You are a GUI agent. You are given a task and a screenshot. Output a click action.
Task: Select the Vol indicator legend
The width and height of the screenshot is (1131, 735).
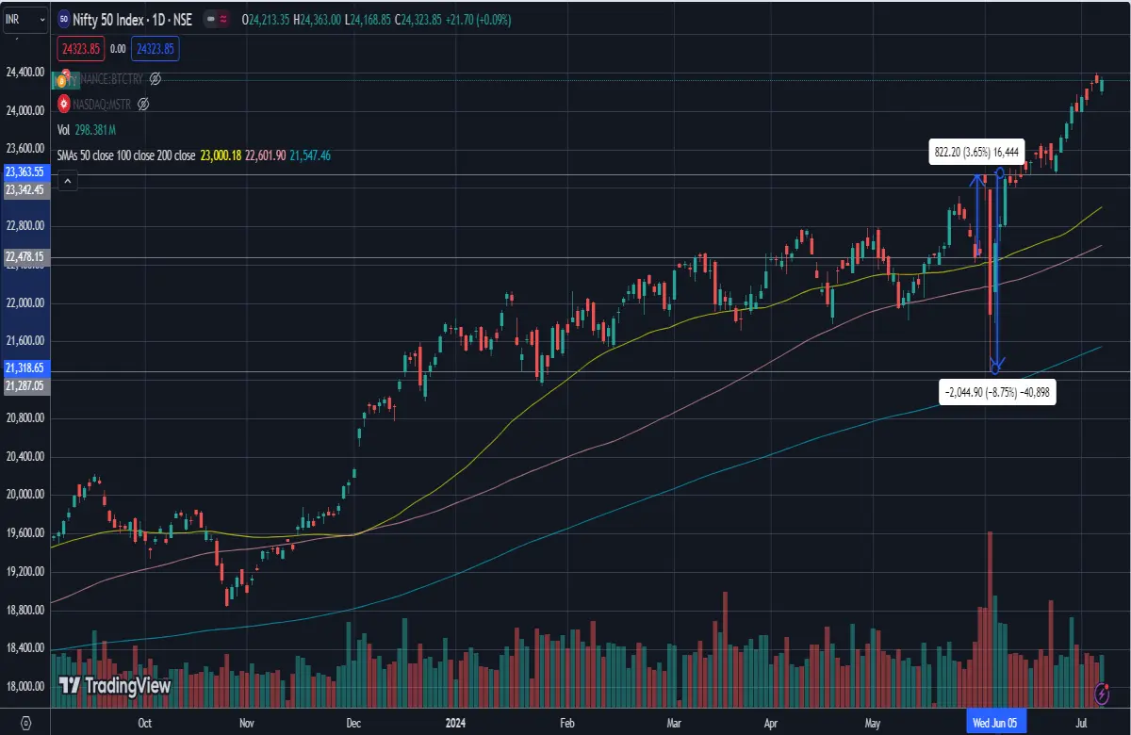click(x=64, y=129)
